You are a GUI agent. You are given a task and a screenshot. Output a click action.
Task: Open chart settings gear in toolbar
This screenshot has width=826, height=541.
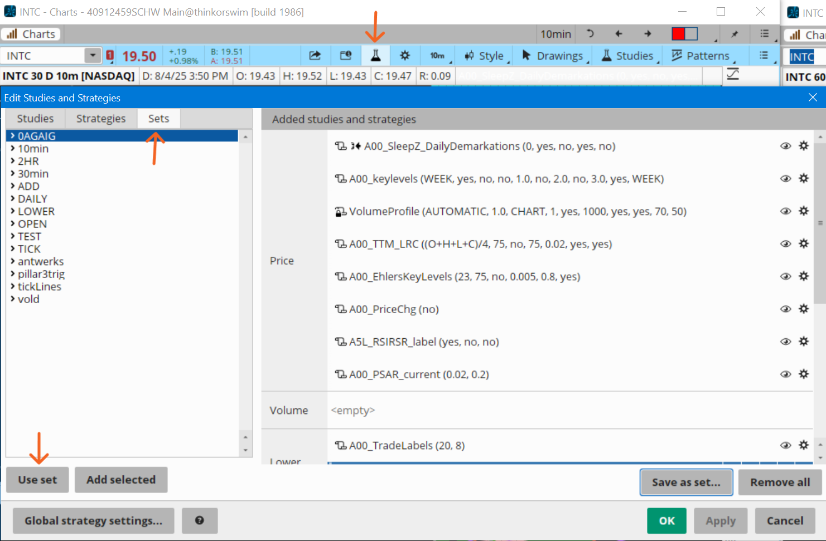click(x=405, y=56)
